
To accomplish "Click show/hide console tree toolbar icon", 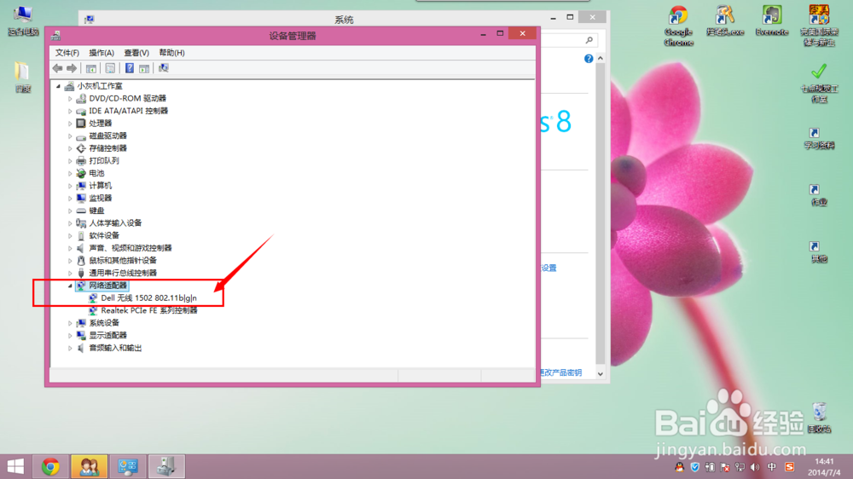I will [91, 68].
